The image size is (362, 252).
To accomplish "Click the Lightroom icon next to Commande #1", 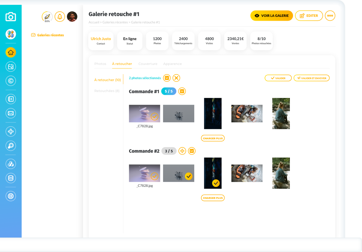I will pyautogui.click(x=182, y=91).
